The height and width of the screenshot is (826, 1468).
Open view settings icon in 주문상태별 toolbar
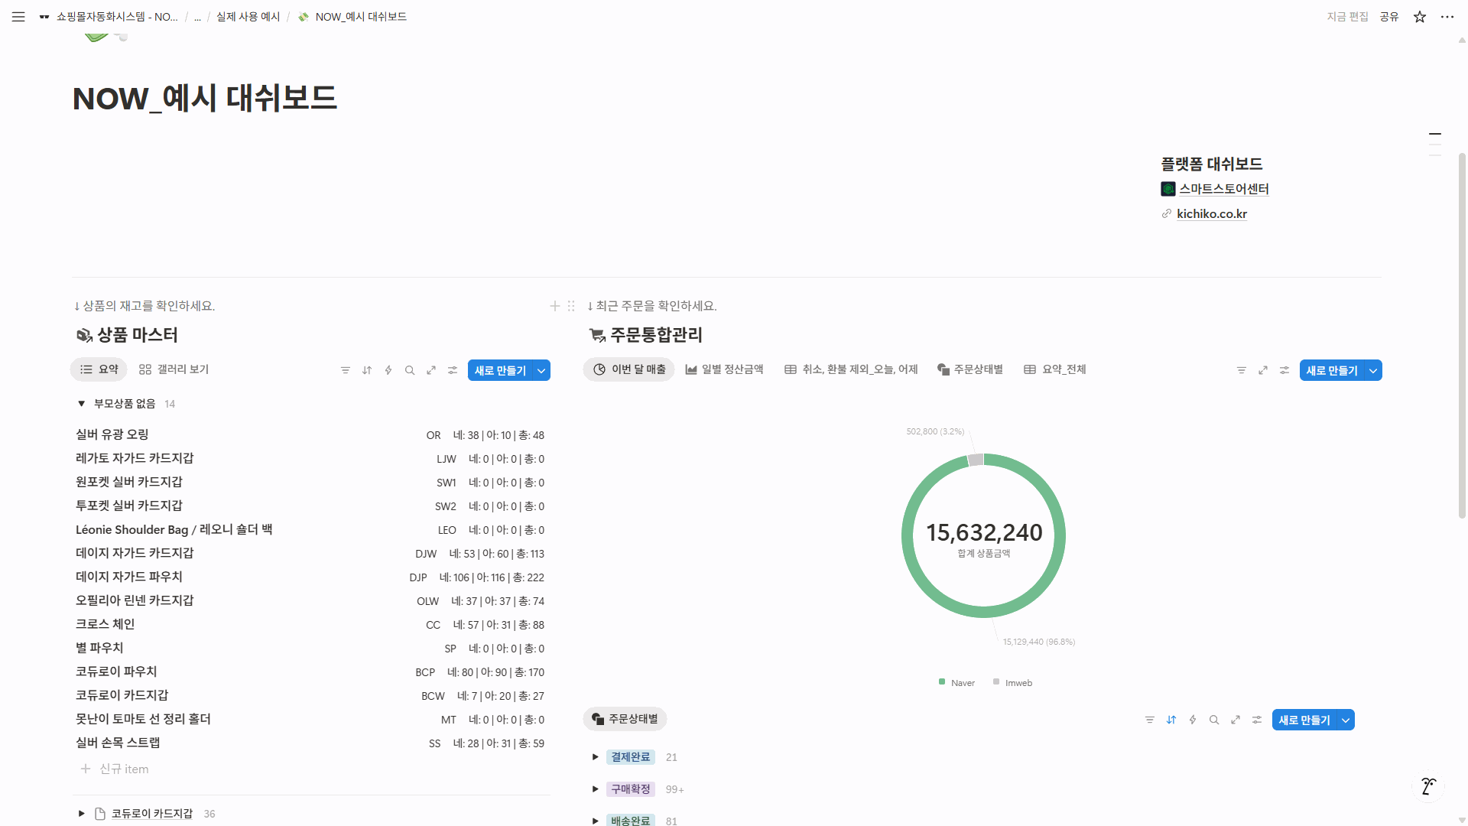[1257, 720]
